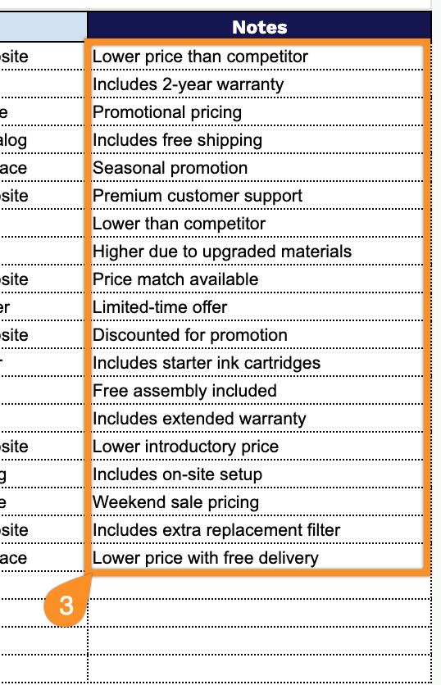Screen dimensions: 441x685
Task: Select the Notes column header
Action: pos(259,27)
